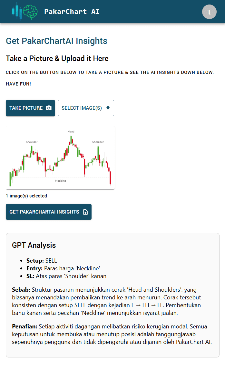The width and height of the screenshot is (225, 371).
Task: Click the upload arrow icon beside Select Image(s)
Action: tap(108, 108)
